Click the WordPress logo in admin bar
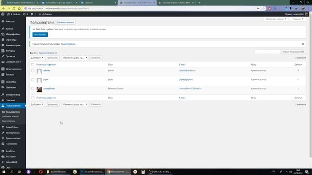Screen dimensions: 312x175 3,14
